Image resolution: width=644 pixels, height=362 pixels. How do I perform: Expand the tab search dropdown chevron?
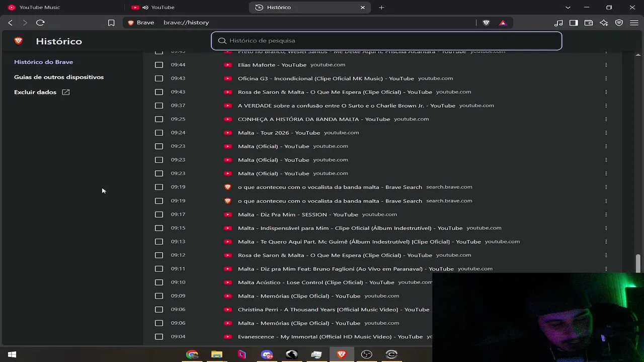pos(568,8)
